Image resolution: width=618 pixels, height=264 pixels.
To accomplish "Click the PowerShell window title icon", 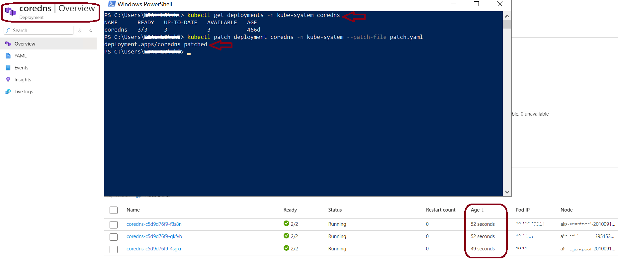I will [112, 4].
